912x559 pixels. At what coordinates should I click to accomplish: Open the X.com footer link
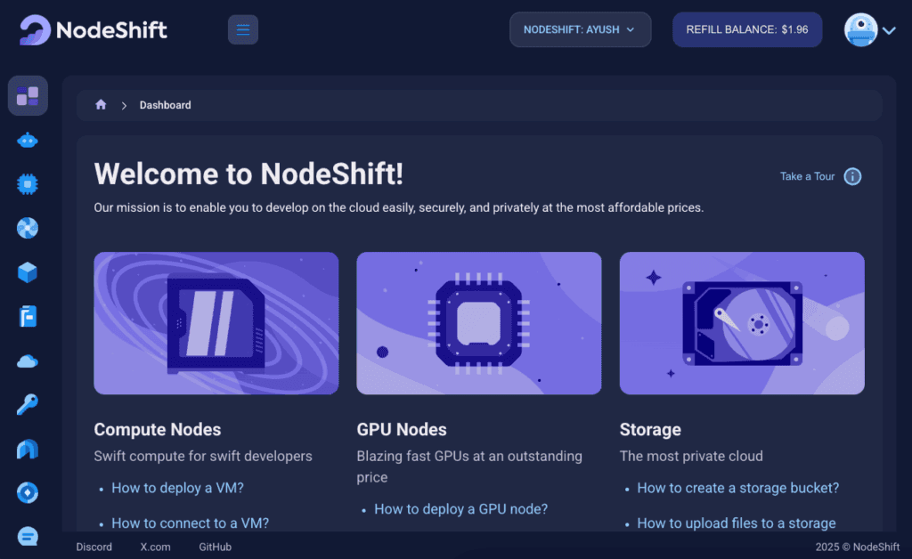coord(155,547)
